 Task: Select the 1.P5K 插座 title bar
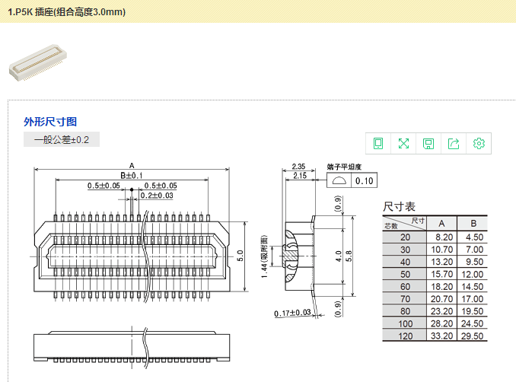coord(67,12)
